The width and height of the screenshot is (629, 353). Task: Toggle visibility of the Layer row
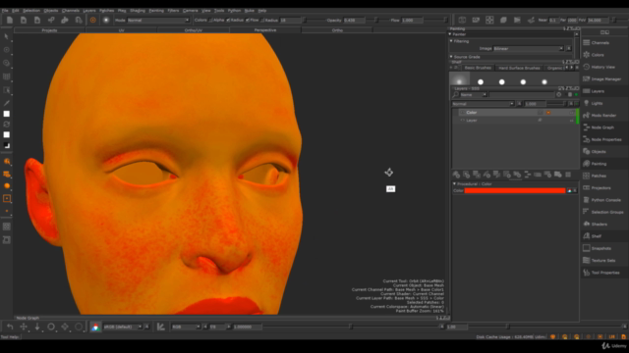[462, 120]
